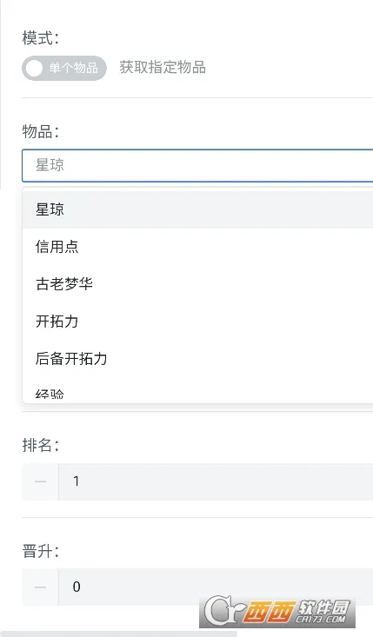Decrease 排名 value with minus button

click(x=40, y=481)
